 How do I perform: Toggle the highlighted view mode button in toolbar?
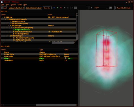(76, 8)
